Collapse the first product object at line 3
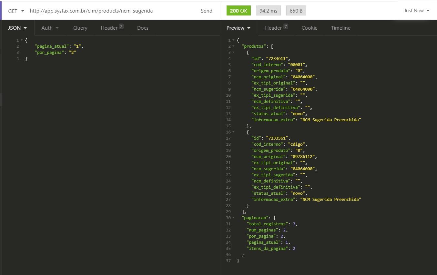Viewport: 437px width, 275px height. point(233,53)
